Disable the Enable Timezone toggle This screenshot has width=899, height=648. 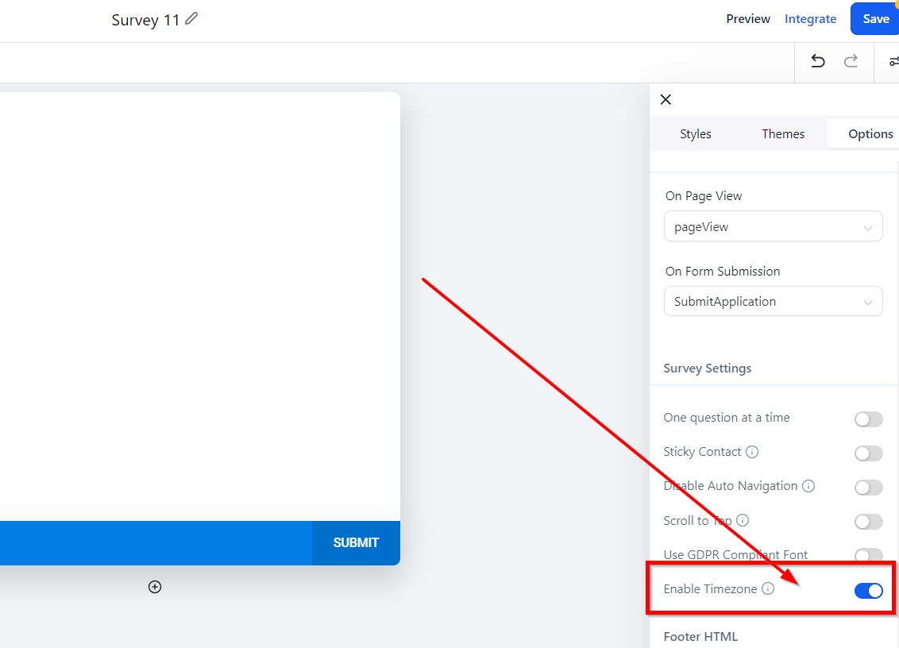(868, 591)
